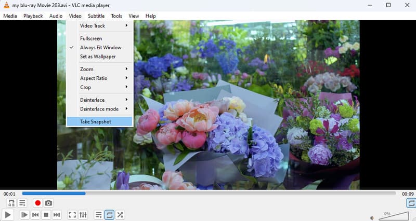
Task: Uncheck Always Fit Window option
Action: point(99,47)
